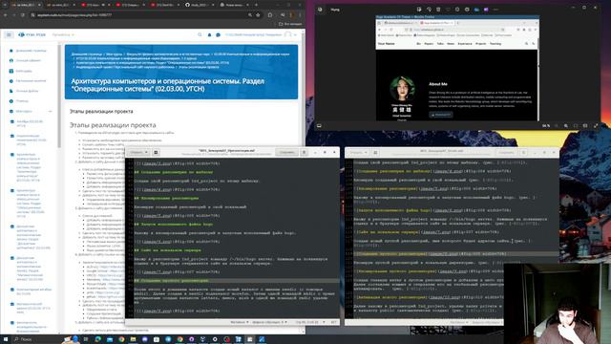Image resolution: width=611 pixels, height=344 pixels.
Task: Delete the image using the trash icon in Photos
Action: [438, 10]
